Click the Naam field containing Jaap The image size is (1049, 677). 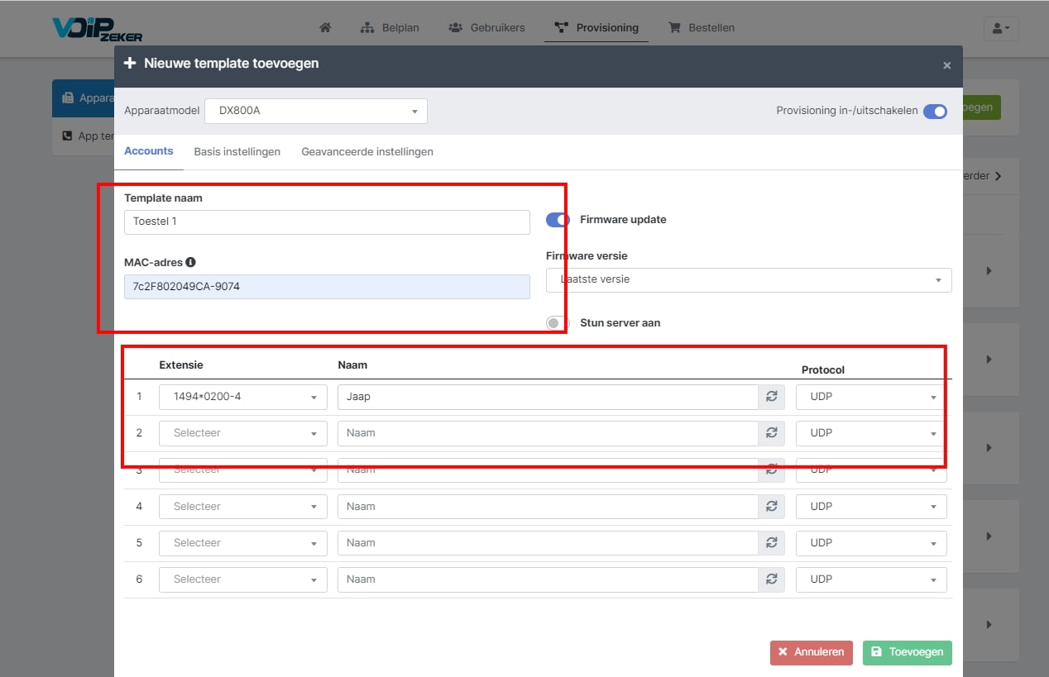[x=548, y=397]
